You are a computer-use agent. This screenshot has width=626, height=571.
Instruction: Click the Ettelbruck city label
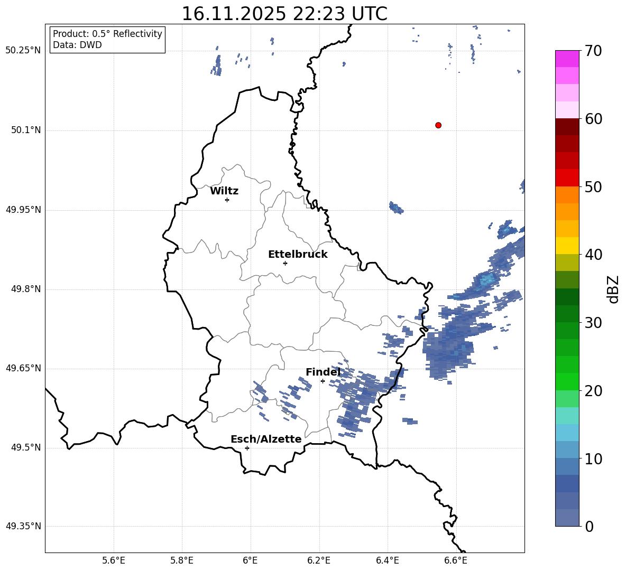(298, 255)
